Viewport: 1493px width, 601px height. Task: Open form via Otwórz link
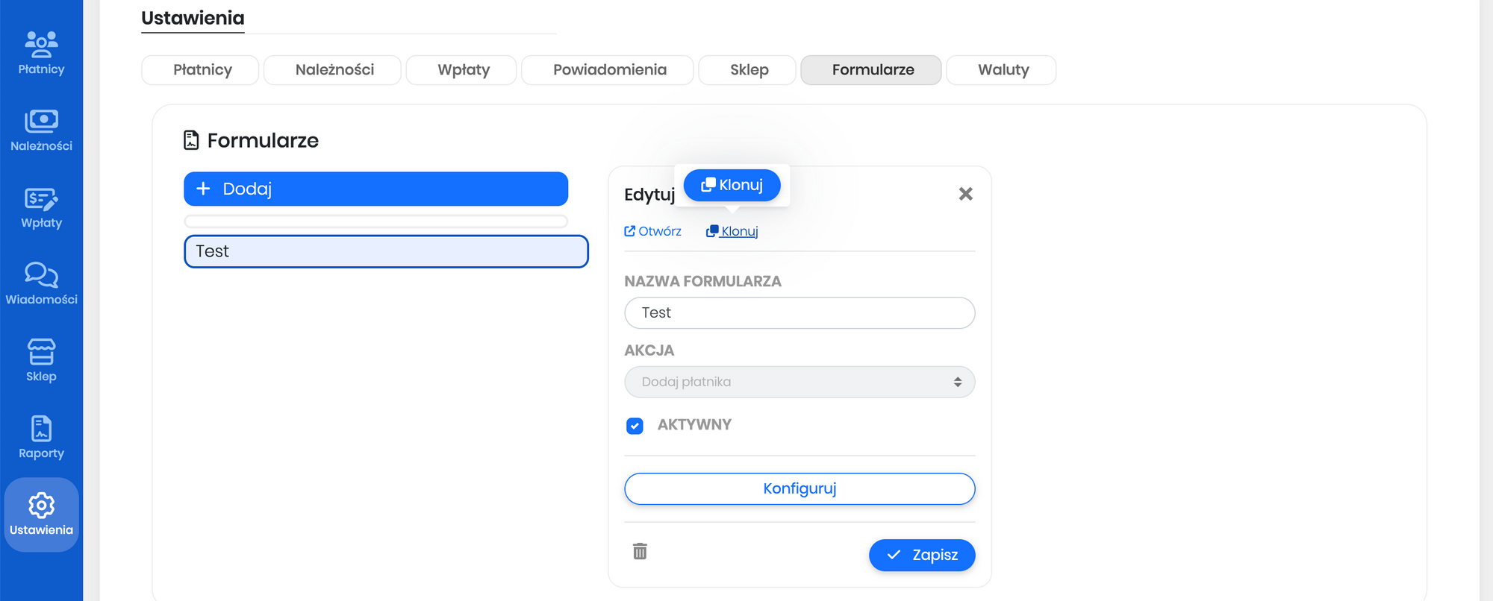click(653, 231)
